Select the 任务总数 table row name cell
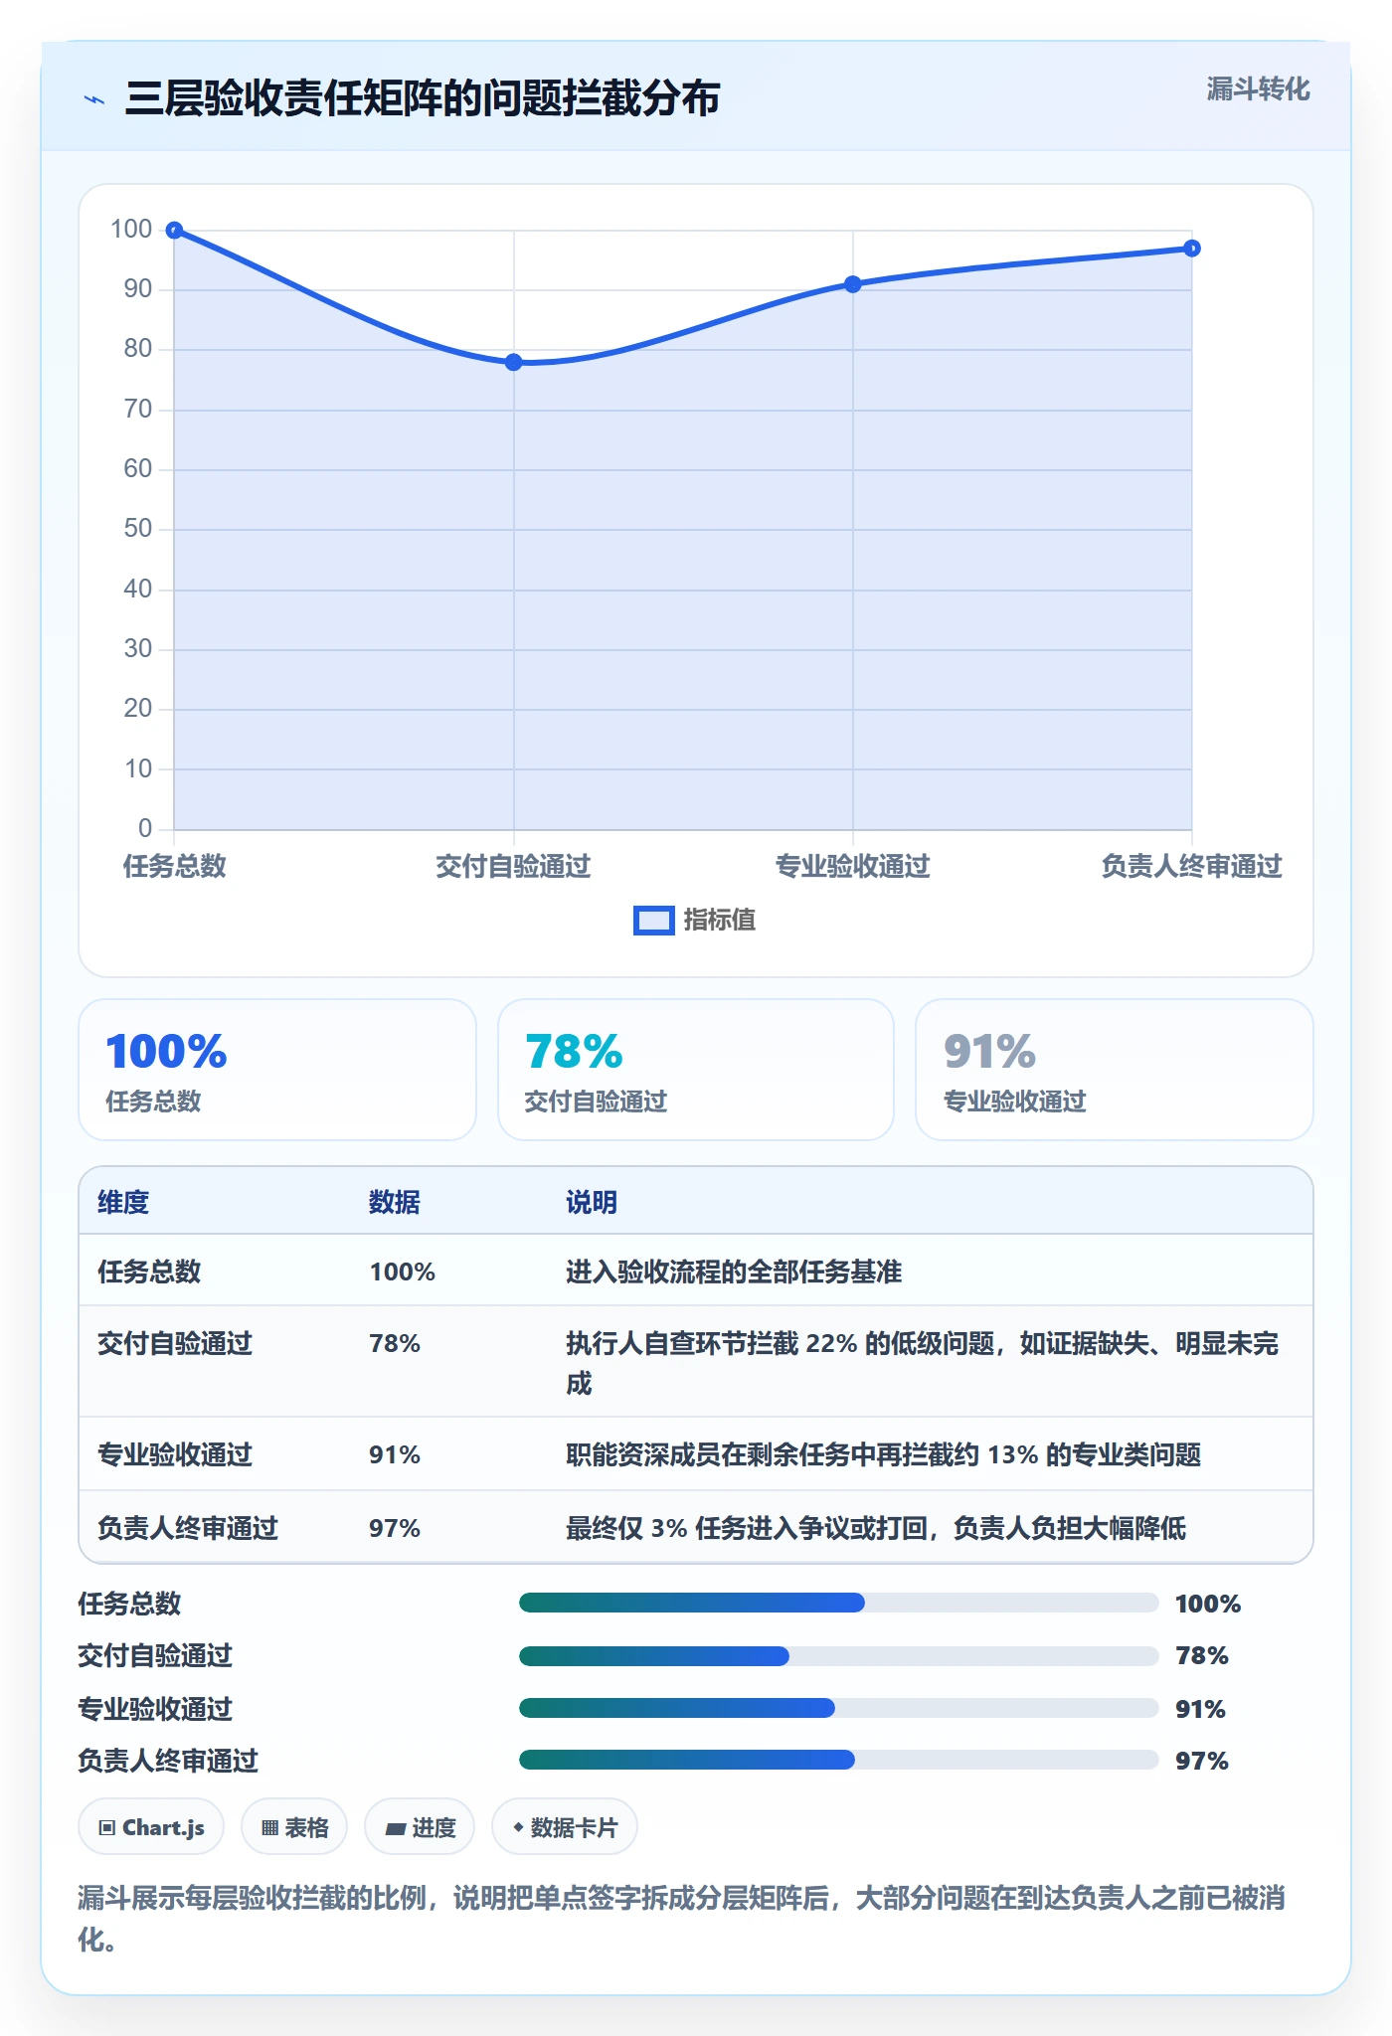 click(149, 1272)
